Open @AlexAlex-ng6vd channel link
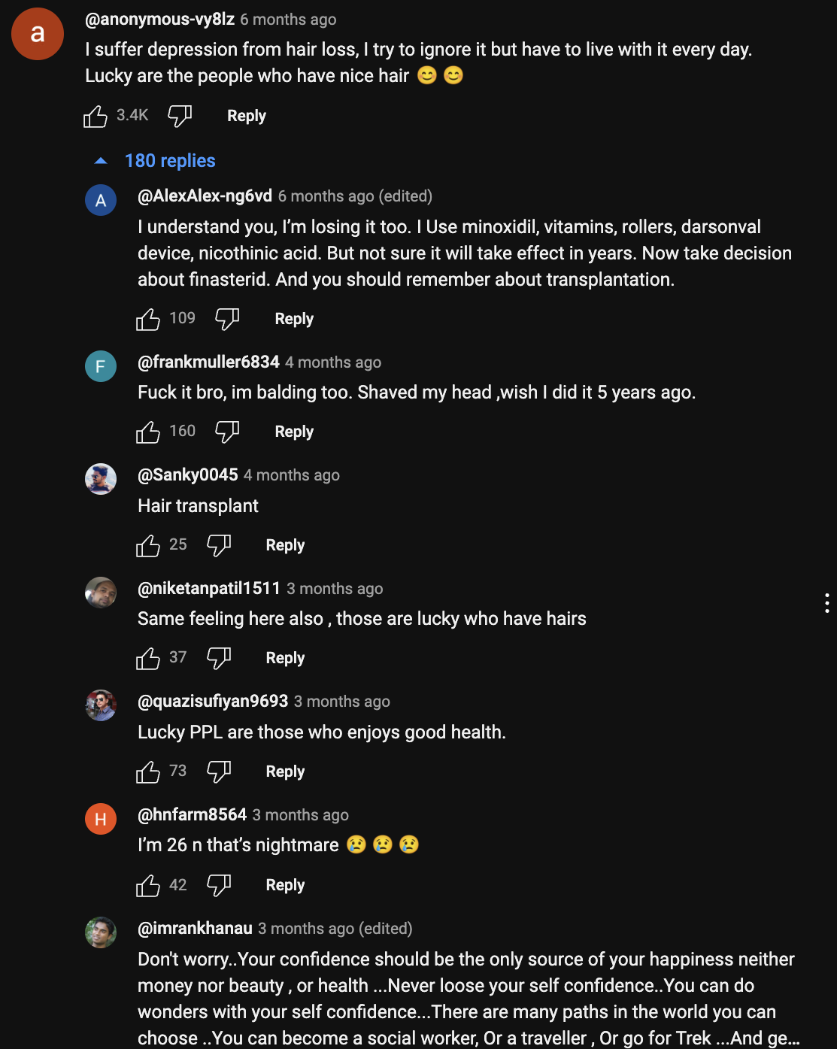The height and width of the screenshot is (1049, 837). coord(205,196)
